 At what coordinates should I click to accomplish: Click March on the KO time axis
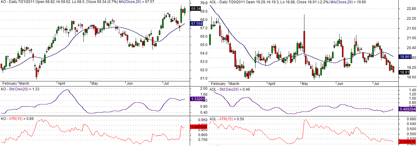click(24, 83)
